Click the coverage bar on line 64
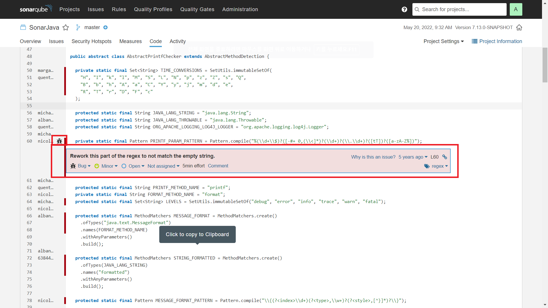This screenshot has height=308, width=548. click(x=65, y=202)
